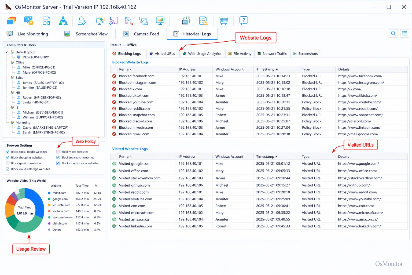Screen dimensions: 412x275
Task: Click the globe icon in Visited linkedin.com row
Action: [x=114, y=226]
